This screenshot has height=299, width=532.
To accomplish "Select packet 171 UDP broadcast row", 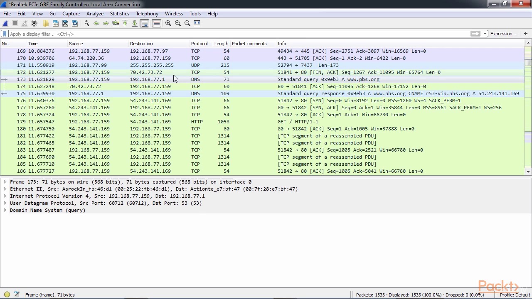I will (x=263, y=65).
